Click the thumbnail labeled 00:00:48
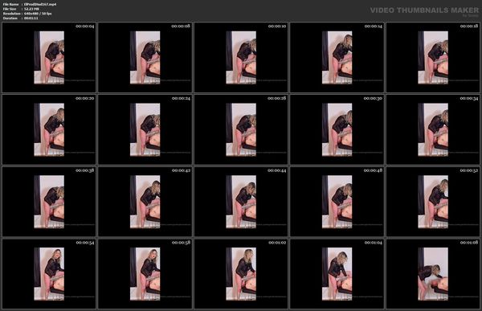Screen dimensions: 482x311 [337, 202]
